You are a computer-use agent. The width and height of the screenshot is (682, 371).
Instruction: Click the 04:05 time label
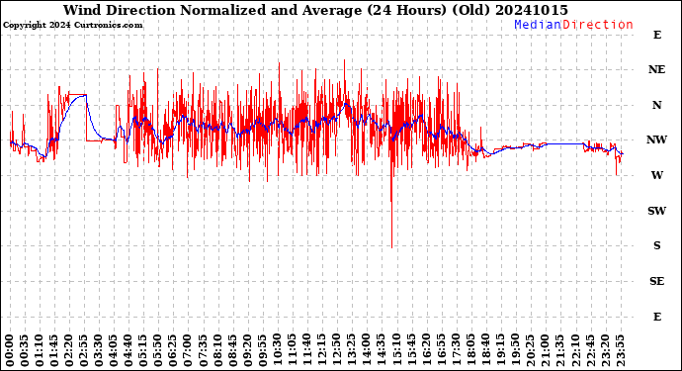(114, 350)
